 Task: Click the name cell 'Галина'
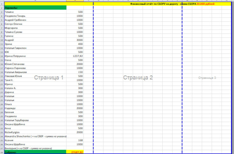pos(35,36)
